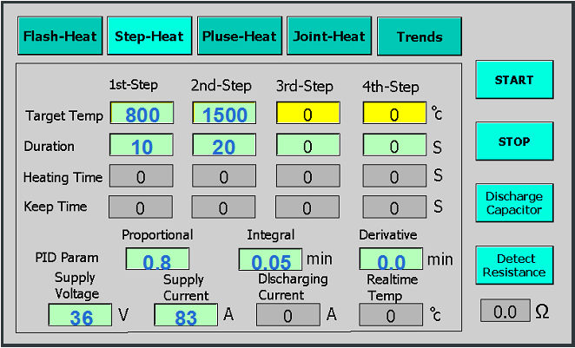Edit the 1st-Step Target Temp field
The width and height of the screenshot is (575, 348).
click(142, 114)
